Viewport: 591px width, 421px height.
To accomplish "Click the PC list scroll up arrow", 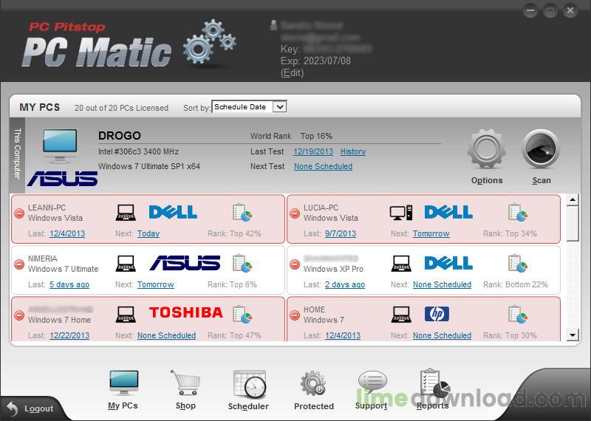I will [573, 199].
